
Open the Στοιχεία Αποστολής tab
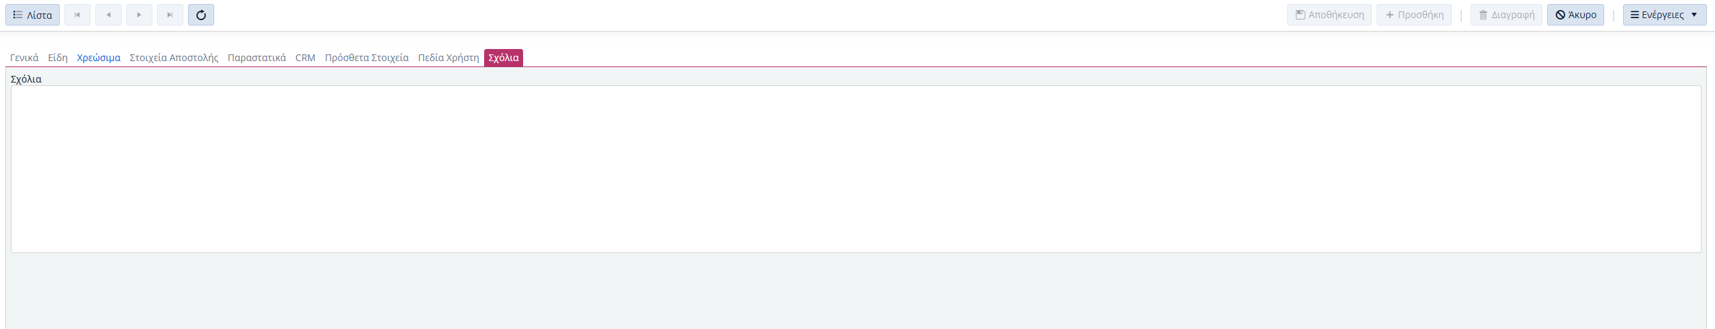(174, 58)
